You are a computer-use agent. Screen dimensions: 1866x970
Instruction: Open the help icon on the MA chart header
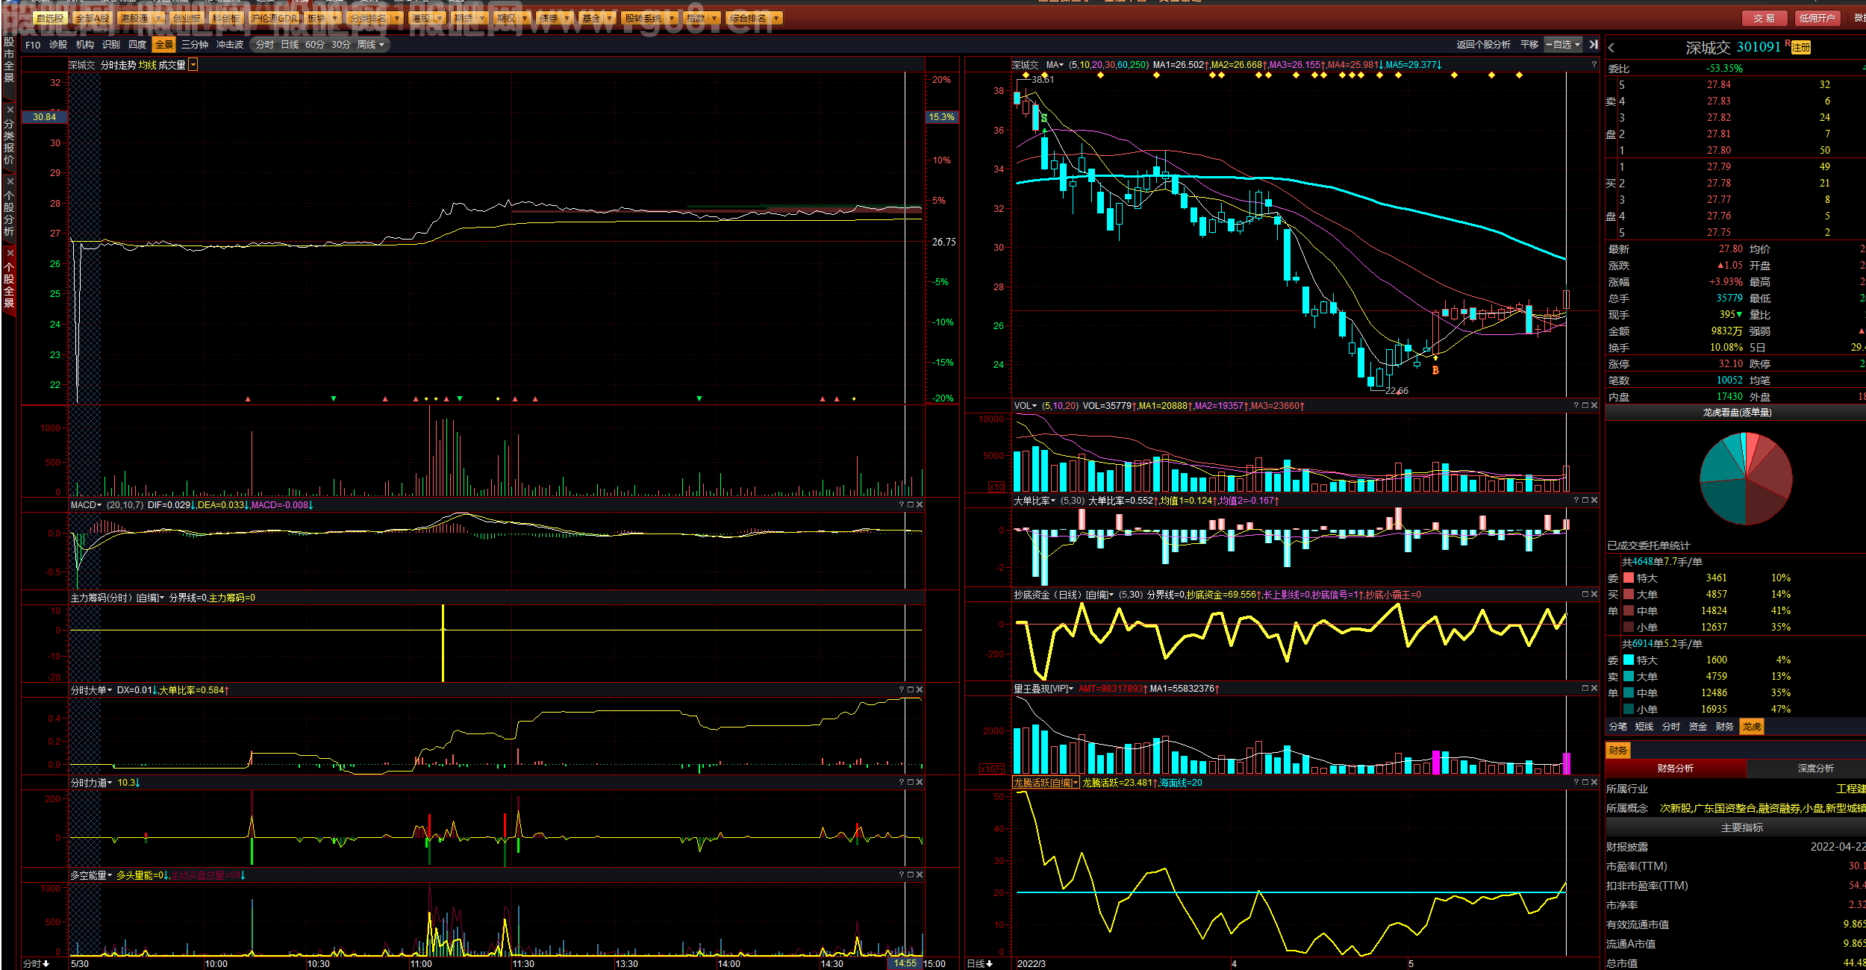click(1594, 65)
